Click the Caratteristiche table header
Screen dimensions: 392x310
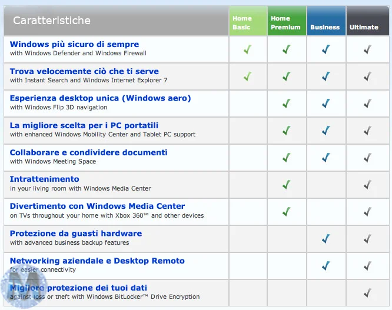tap(117, 21)
